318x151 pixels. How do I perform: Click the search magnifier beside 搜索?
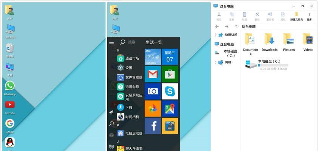click(x=122, y=42)
